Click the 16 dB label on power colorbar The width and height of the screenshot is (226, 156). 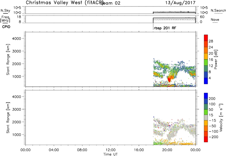(211, 60)
